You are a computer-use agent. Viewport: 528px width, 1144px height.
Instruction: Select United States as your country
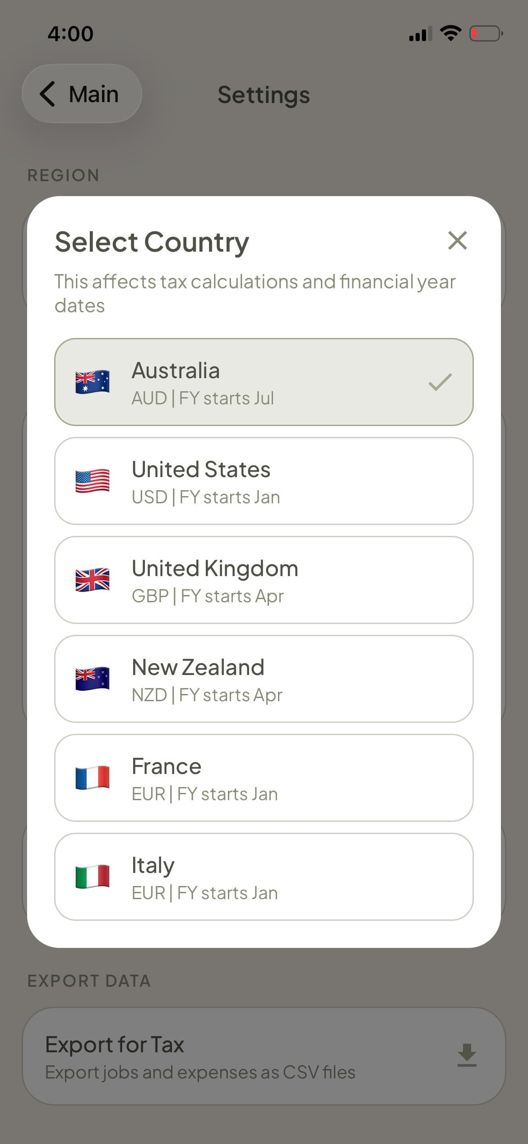pos(264,481)
